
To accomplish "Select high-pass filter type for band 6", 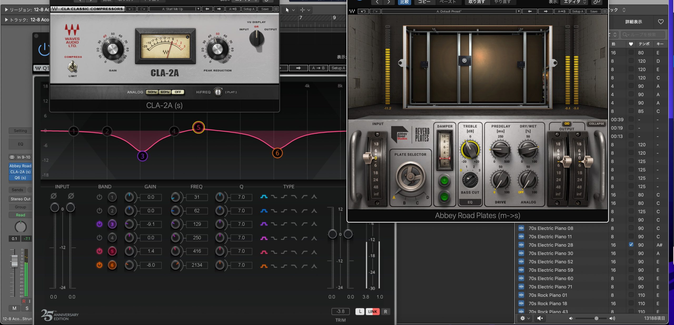I will pos(304,266).
